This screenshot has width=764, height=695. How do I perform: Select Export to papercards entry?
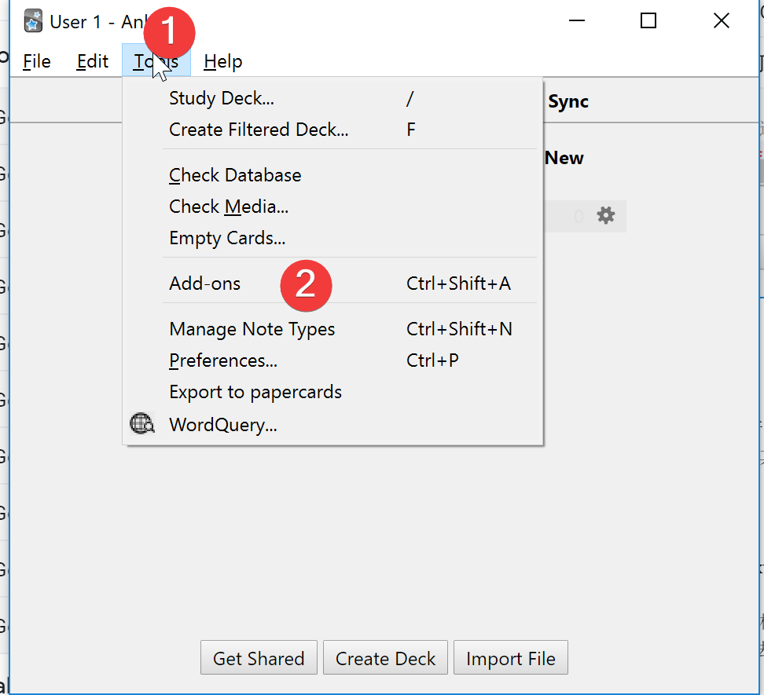[332, 392]
